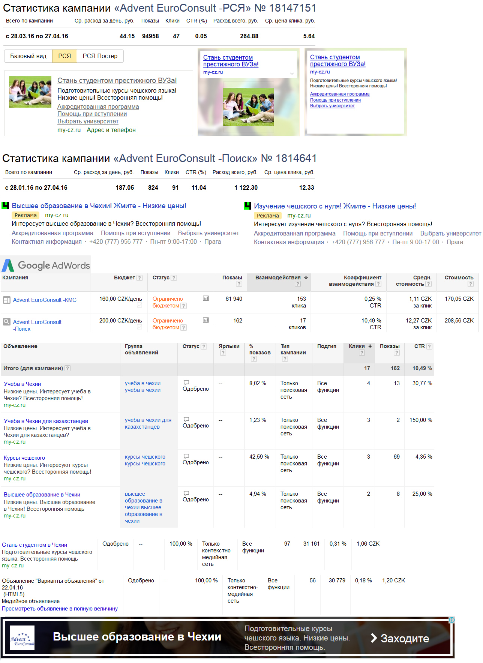Click status speech bubble for Курсы чешского ad
Viewport: 483px width, 663px height.
coord(186,456)
